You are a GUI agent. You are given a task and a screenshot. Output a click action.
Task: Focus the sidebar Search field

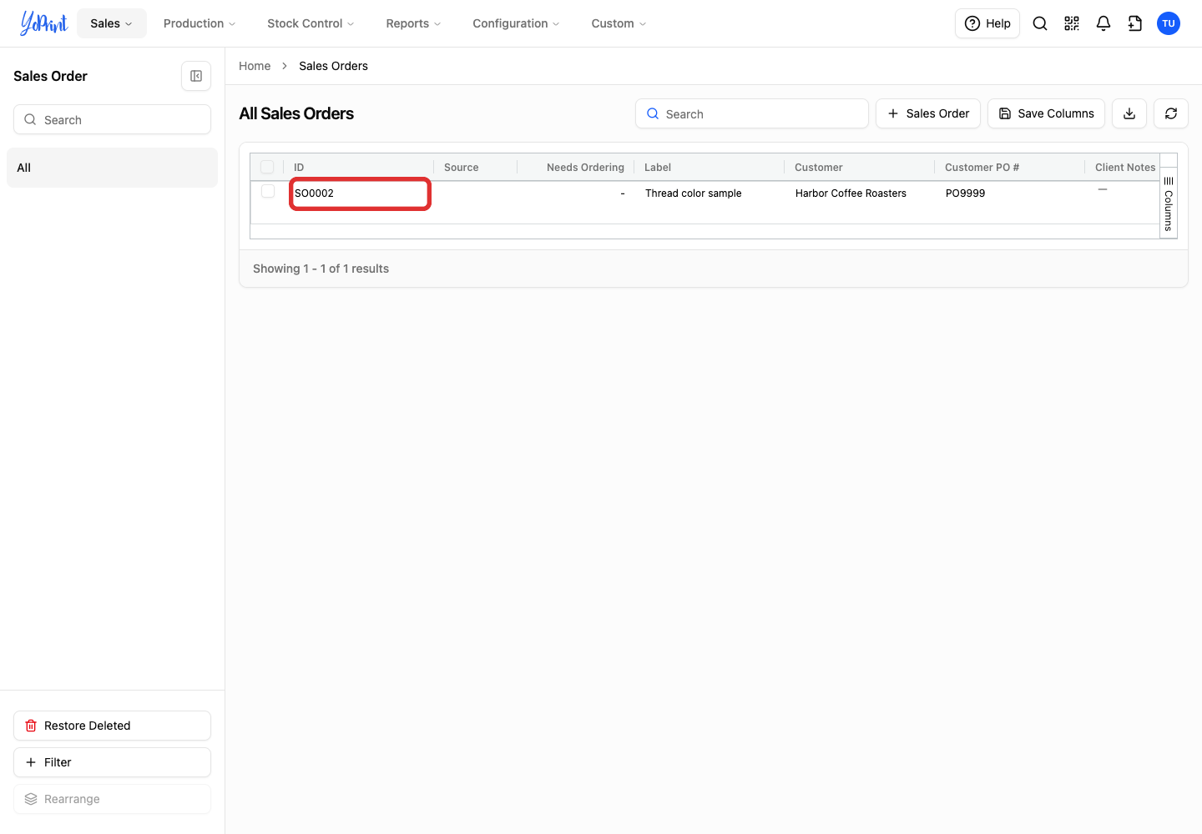pos(112,119)
